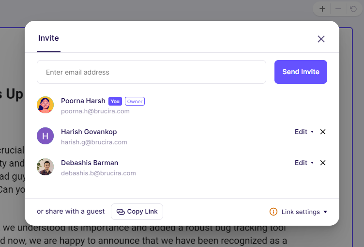Click the email harish.g@brucira.com

point(94,142)
